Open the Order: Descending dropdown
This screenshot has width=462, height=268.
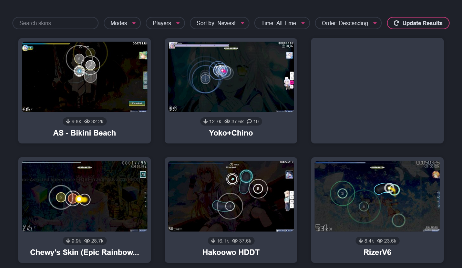[348, 23]
